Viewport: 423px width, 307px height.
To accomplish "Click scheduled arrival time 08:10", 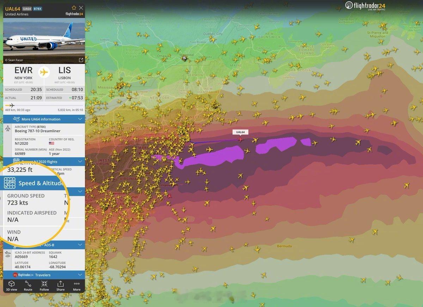I will pyautogui.click(x=77, y=89).
